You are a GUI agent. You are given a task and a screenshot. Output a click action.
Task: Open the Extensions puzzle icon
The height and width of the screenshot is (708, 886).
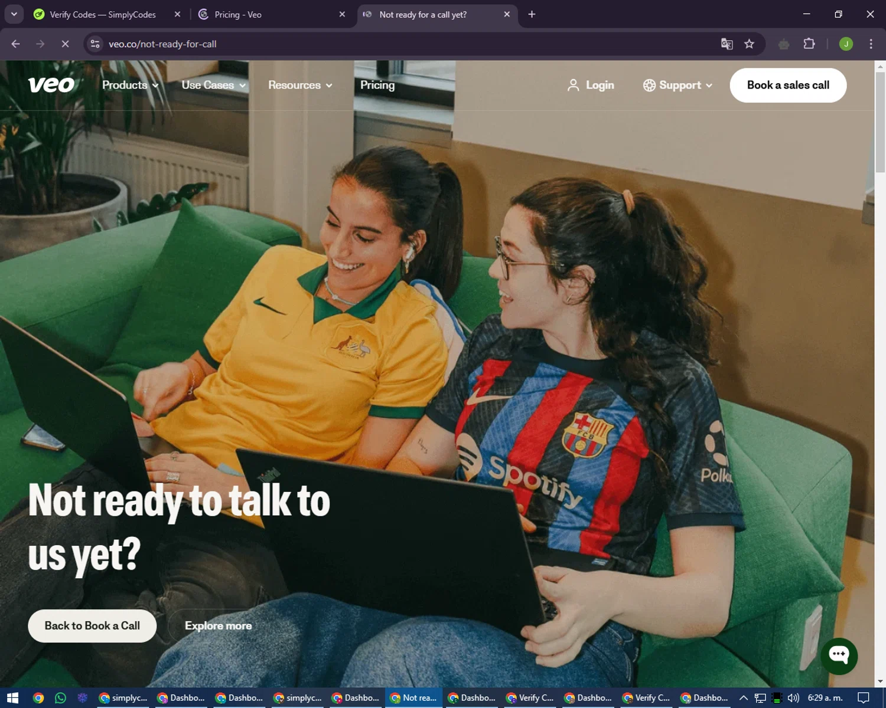(809, 44)
